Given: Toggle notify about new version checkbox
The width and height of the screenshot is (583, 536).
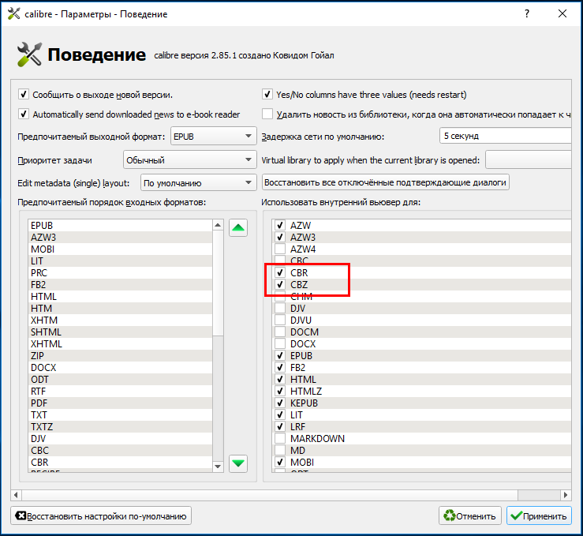Looking at the screenshot, I should [24, 94].
